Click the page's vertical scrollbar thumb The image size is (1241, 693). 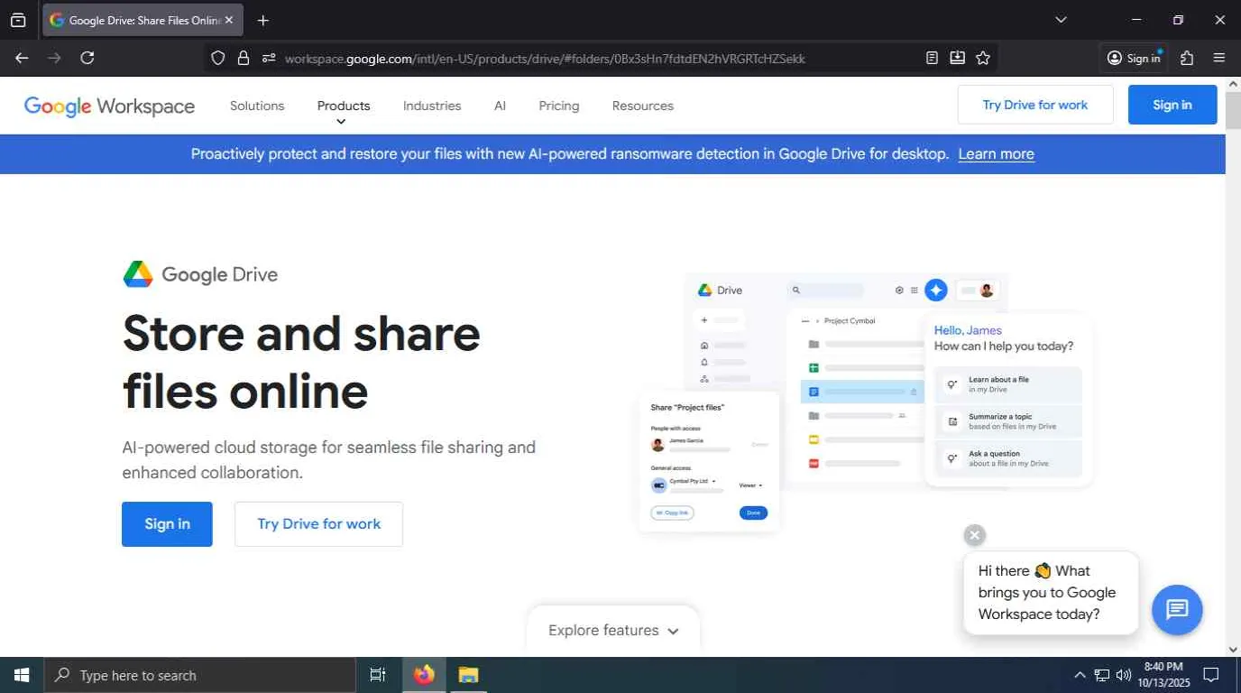(1233, 109)
